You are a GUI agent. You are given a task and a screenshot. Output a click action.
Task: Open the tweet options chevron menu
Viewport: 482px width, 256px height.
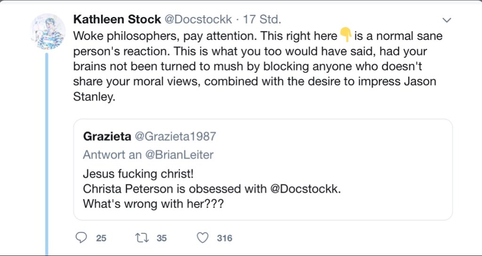point(447,20)
